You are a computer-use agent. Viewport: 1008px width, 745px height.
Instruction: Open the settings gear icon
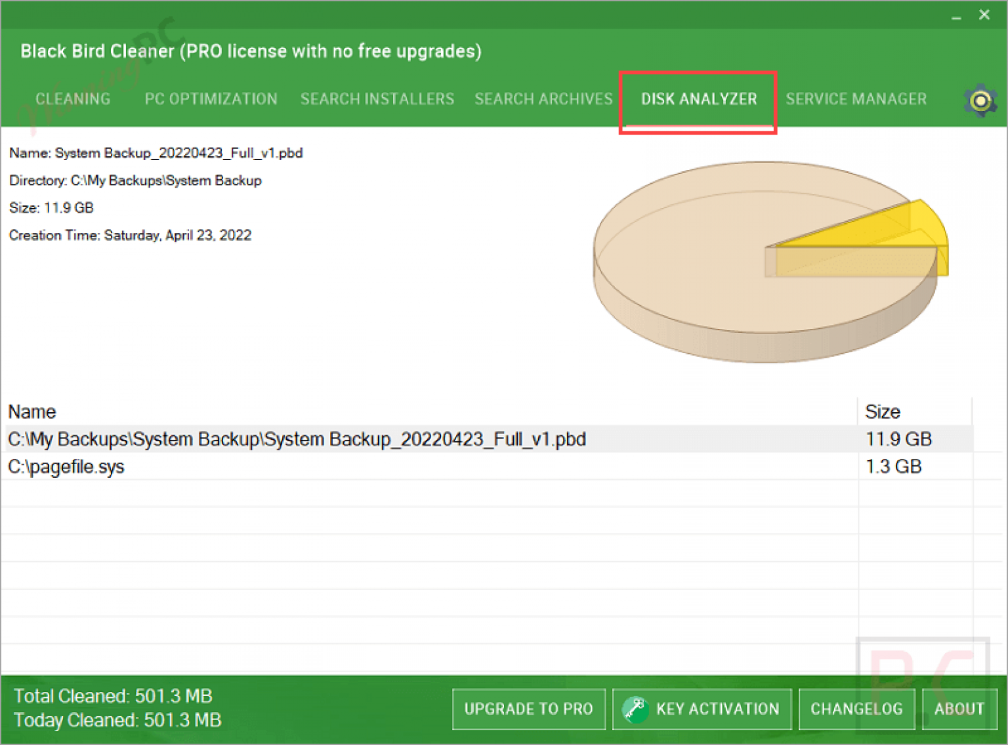click(980, 100)
